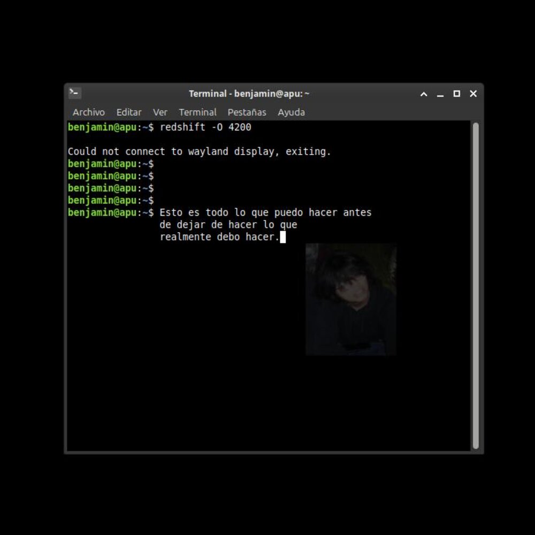The width and height of the screenshot is (535, 535).
Task: Maximize the Terminal window
Action: [456, 94]
